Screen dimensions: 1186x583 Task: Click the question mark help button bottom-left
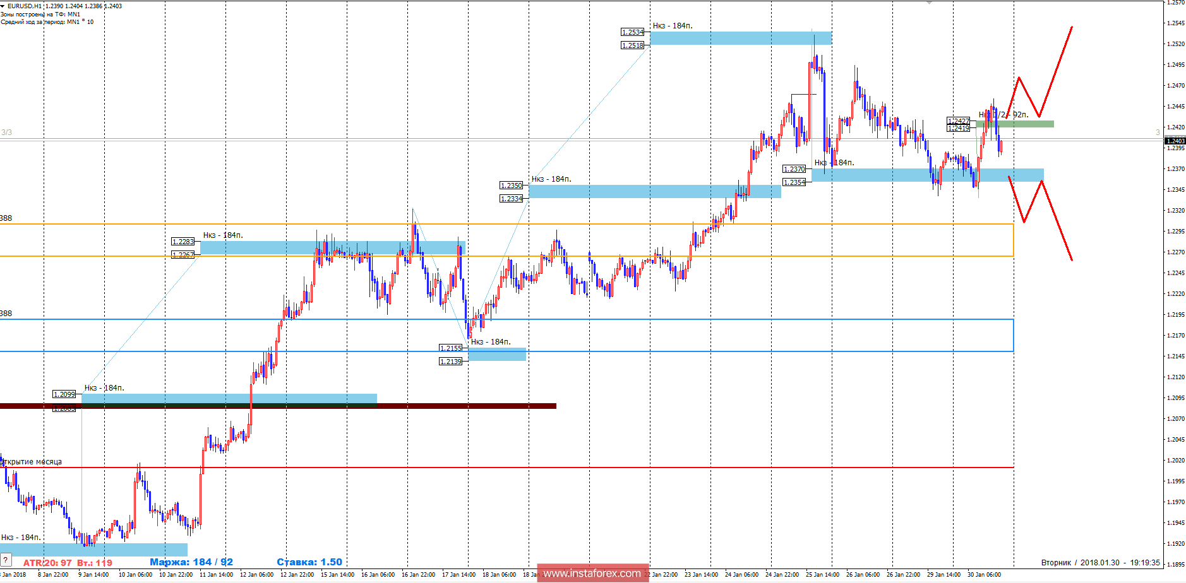tap(6, 560)
